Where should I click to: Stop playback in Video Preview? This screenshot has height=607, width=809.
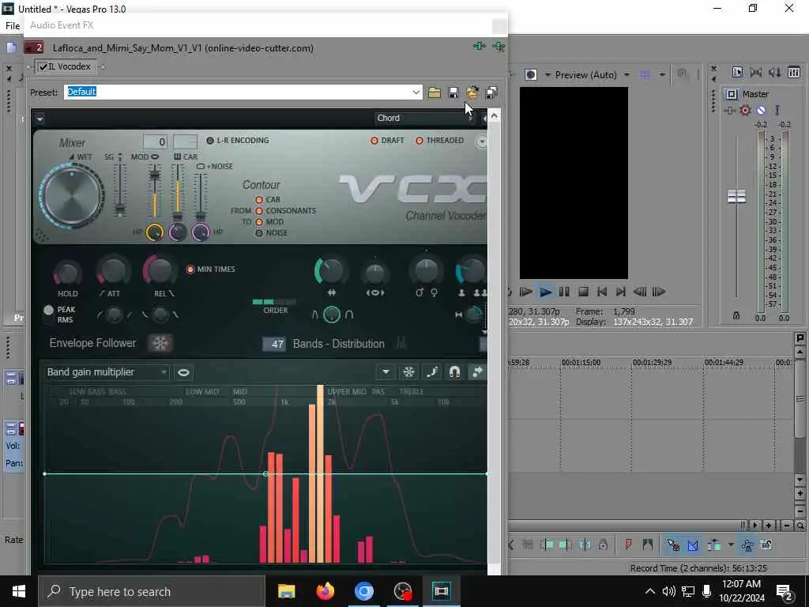point(583,292)
